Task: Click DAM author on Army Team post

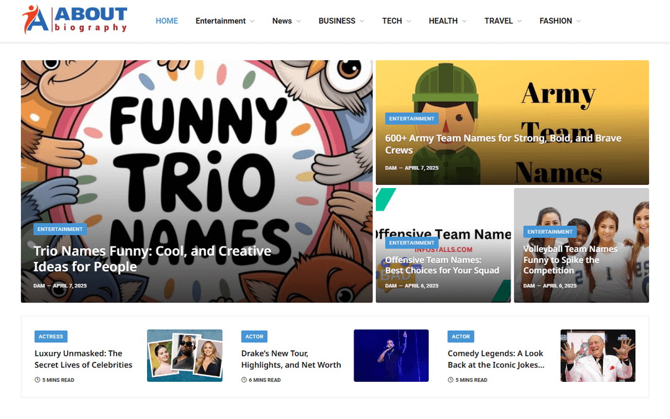Action: pos(391,168)
